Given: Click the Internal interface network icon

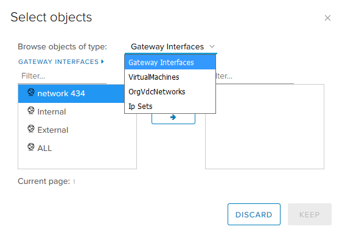Looking at the screenshot, I should (x=31, y=111).
